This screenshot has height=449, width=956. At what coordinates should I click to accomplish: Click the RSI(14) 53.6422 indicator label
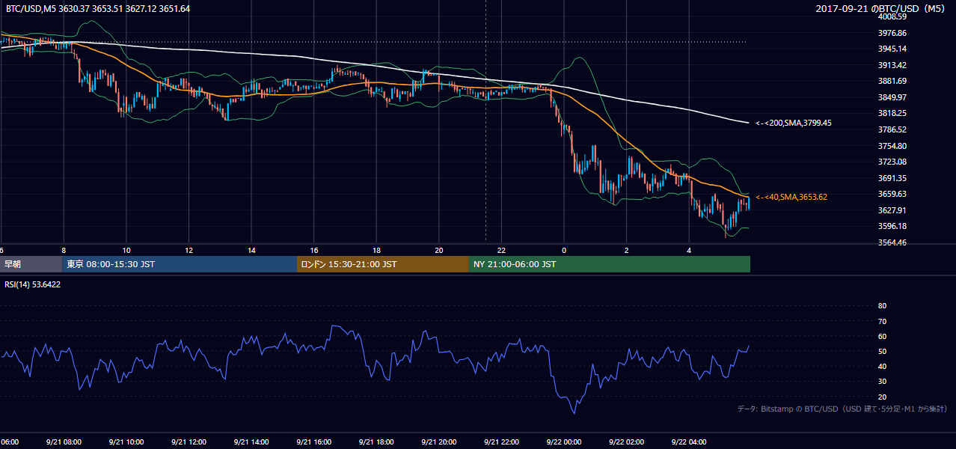pyautogui.click(x=33, y=284)
